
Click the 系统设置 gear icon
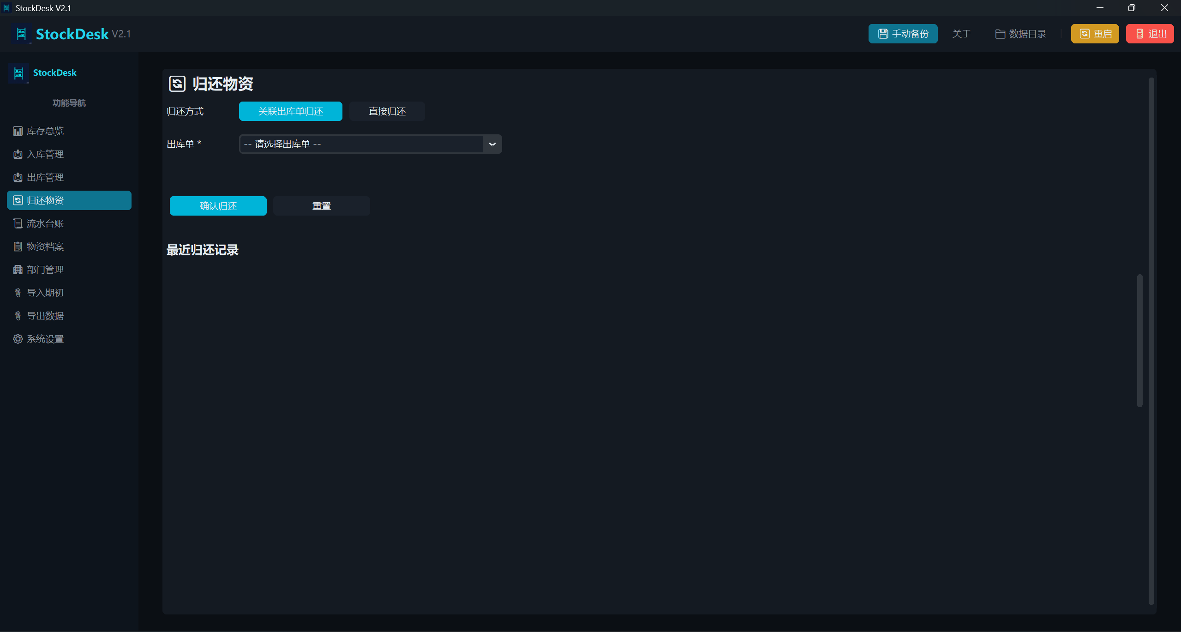18,339
